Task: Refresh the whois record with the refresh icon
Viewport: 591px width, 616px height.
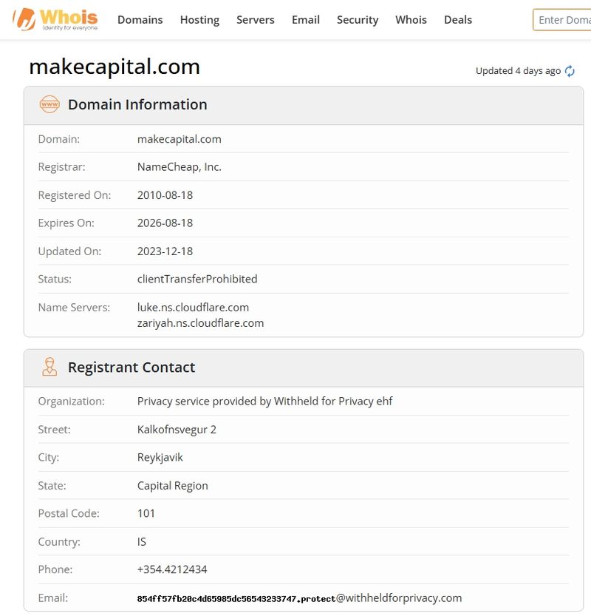Action: (570, 71)
